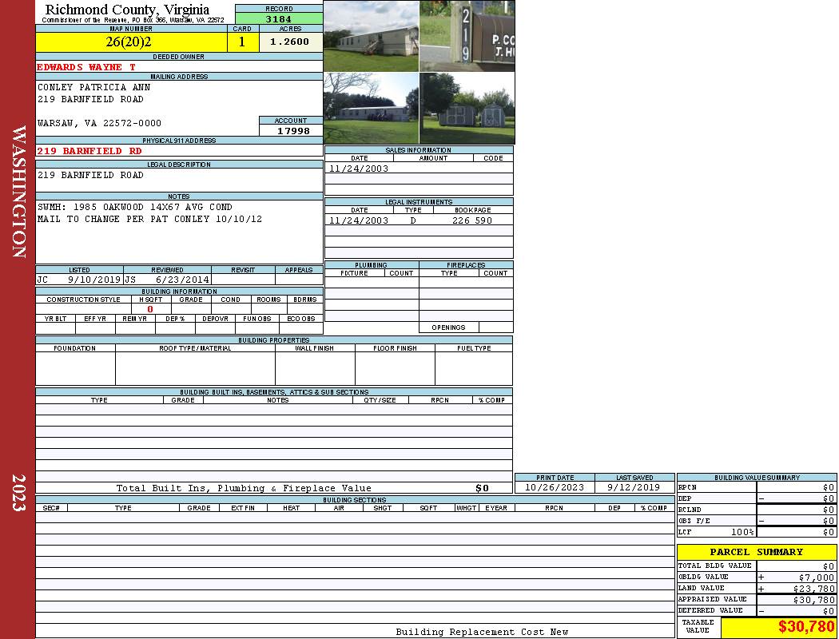Open the storage sheds photo
839x639 pixels.
(x=467, y=108)
